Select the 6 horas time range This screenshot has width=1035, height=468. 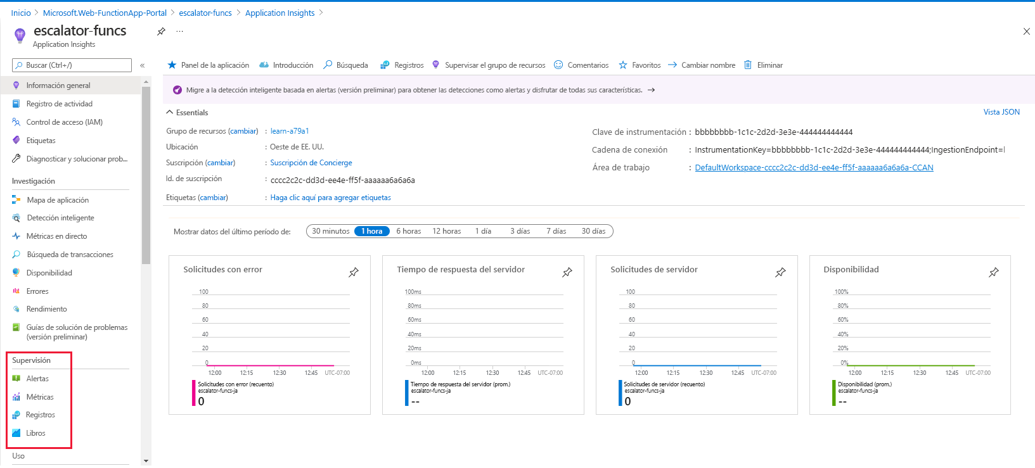click(409, 231)
